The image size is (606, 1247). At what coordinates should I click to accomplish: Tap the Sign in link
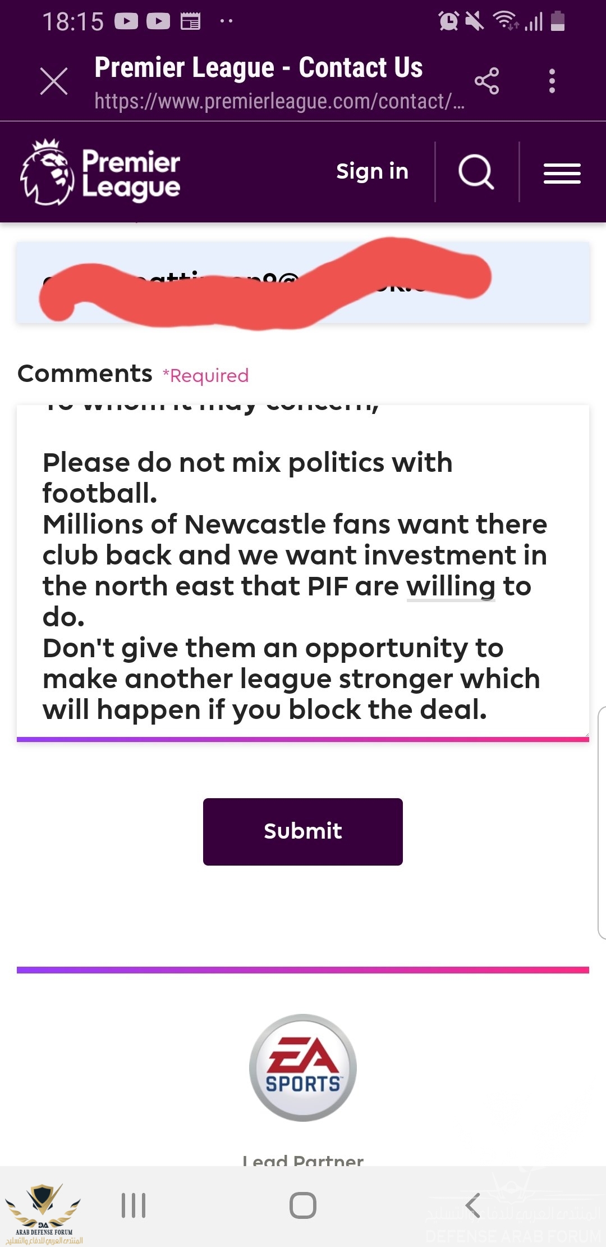pyautogui.click(x=372, y=171)
